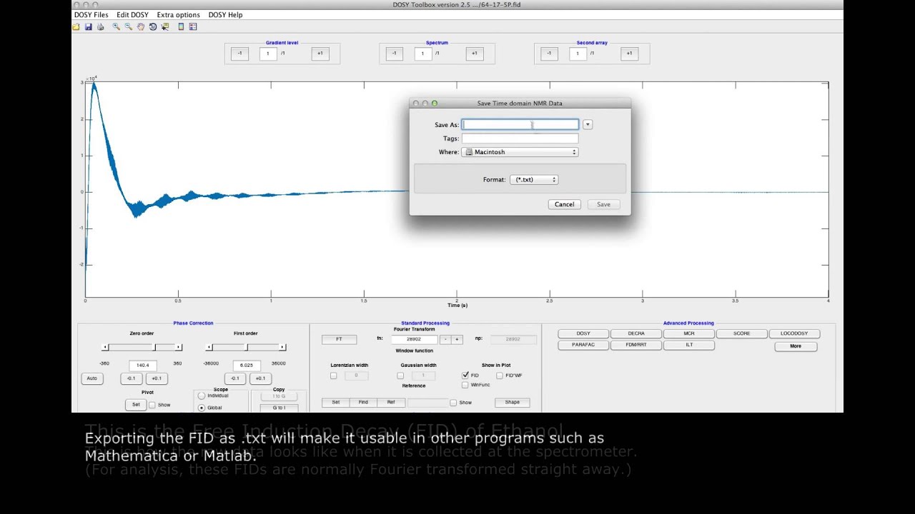Image resolution: width=915 pixels, height=514 pixels.
Task: Click the FT Fourier Transform button
Action: (x=339, y=339)
